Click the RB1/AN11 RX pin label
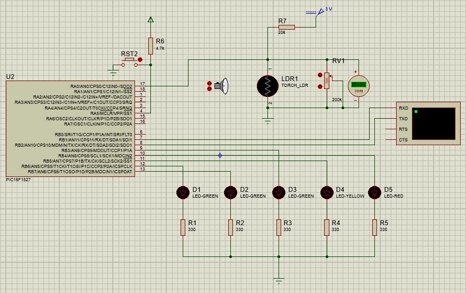The width and height of the screenshot is (466, 293). (x=95, y=140)
